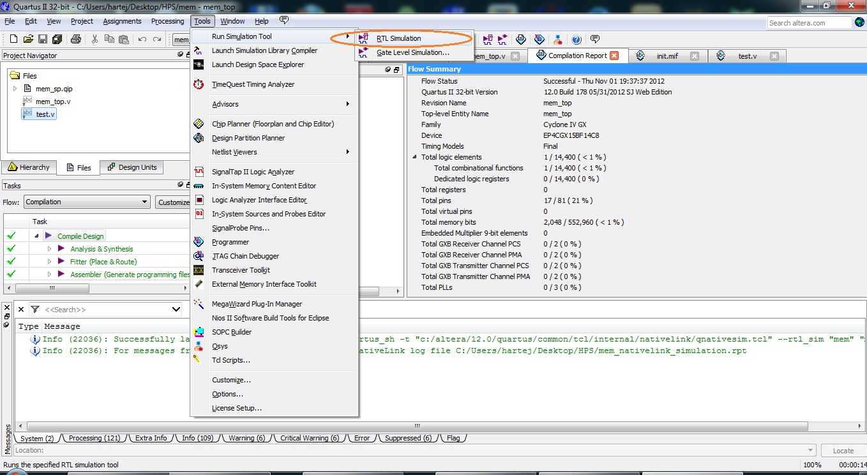Click the speech bubble icon next to Help menu

point(284,21)
